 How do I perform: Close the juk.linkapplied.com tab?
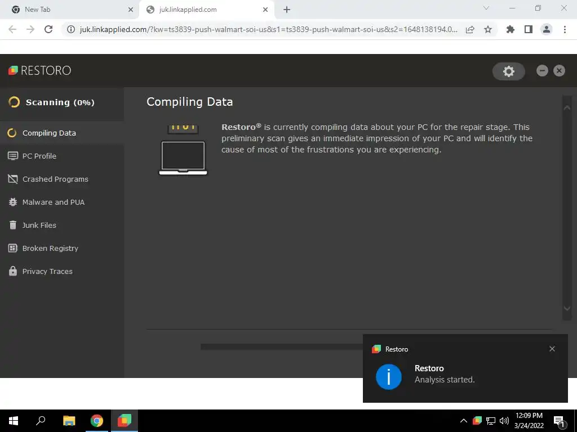[x=265, y=10]
